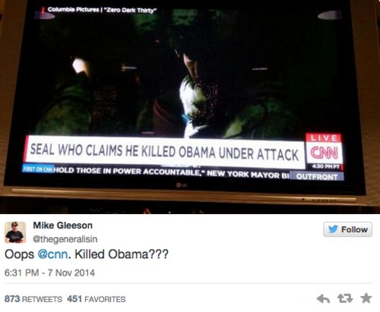Favorite the tweet with the star icon
380x312 pixels.
pyautogui.click(x=366, y=298)
